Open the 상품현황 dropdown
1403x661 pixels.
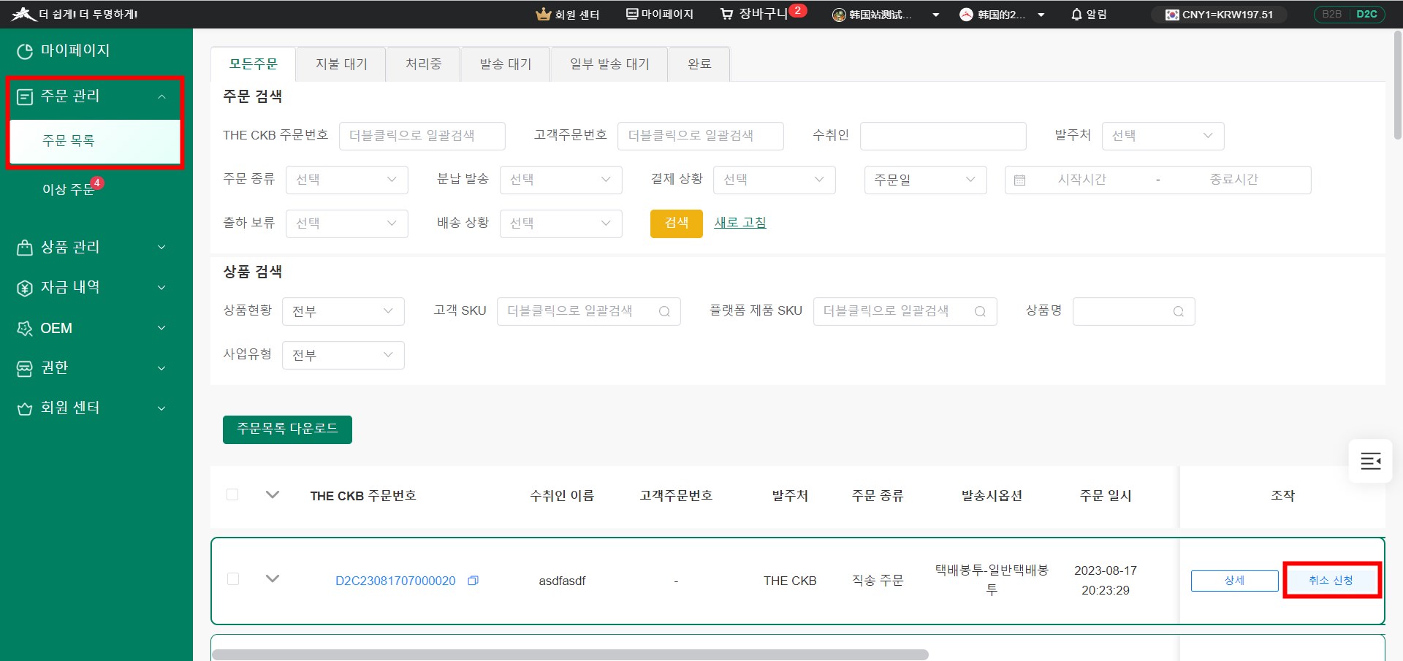pyautogui.click(x=343, y=311)
